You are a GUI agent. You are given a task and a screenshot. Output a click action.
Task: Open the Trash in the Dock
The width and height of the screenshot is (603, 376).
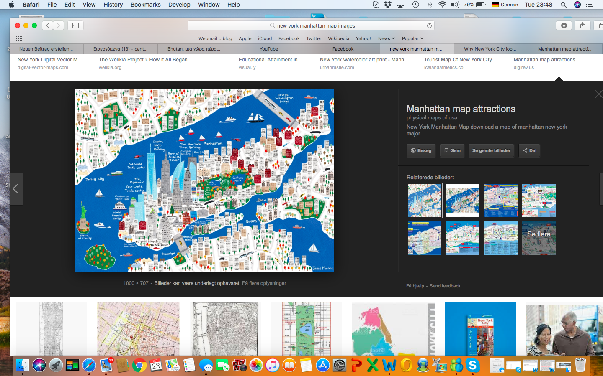580,366
